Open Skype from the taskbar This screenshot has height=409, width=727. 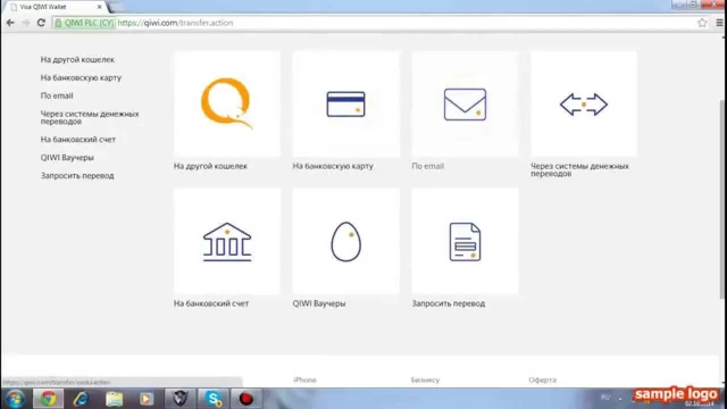(214, 399)
